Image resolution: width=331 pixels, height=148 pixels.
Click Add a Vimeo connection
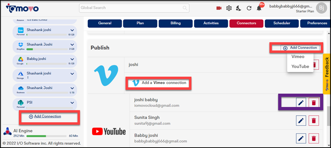tap(159, 83)
